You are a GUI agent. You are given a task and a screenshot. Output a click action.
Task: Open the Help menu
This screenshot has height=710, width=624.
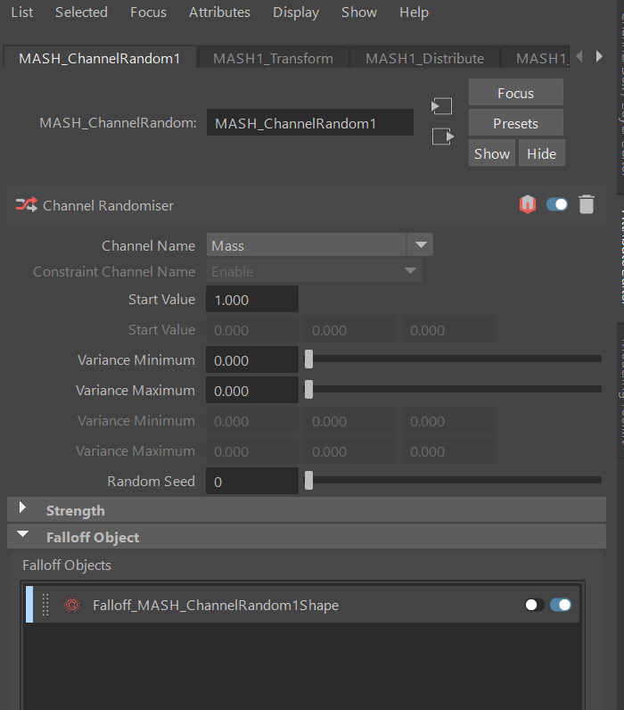pyautogui.click(x=414, y=12)
